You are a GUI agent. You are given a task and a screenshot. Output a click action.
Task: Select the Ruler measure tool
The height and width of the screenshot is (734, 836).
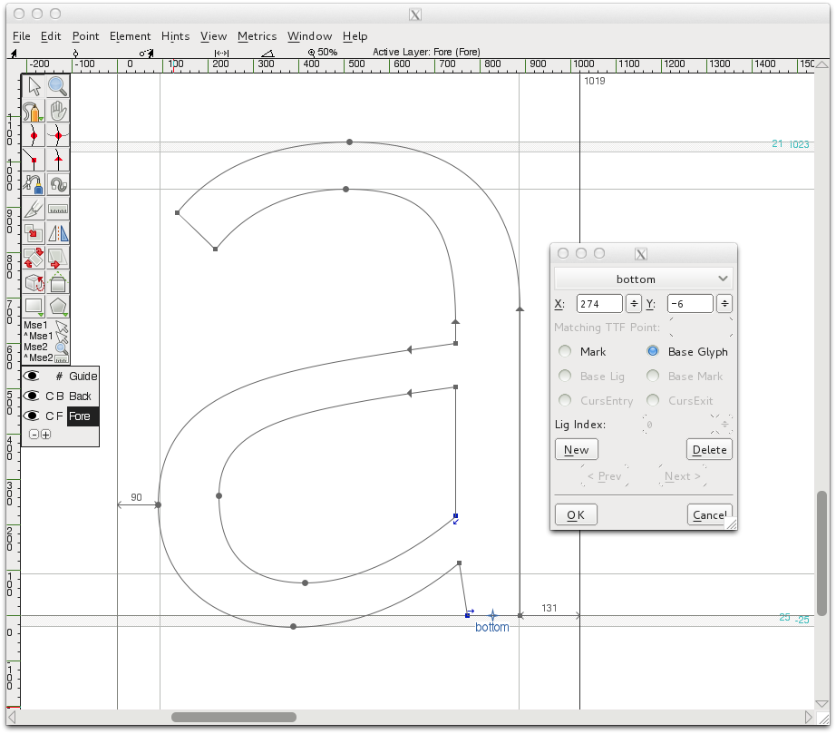(58, 209)
